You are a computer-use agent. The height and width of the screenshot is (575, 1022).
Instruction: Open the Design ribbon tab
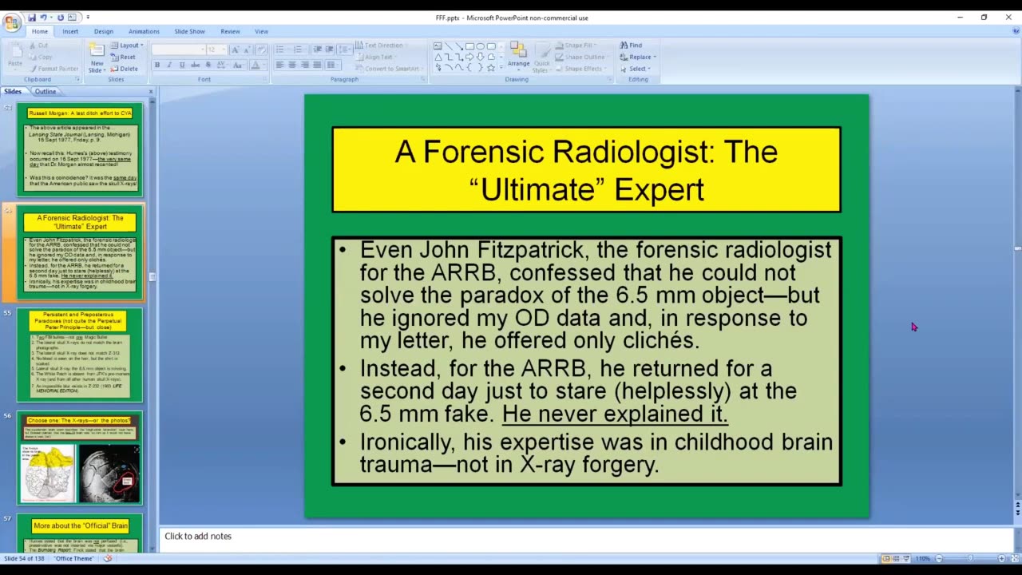pyautogui.click(x=104, y=31)
